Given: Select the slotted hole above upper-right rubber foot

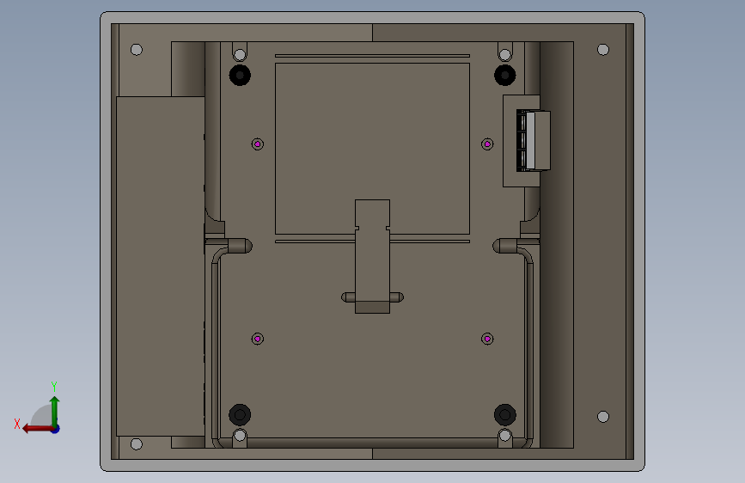Looking at the screenshot, I should [x=505, y=52].
